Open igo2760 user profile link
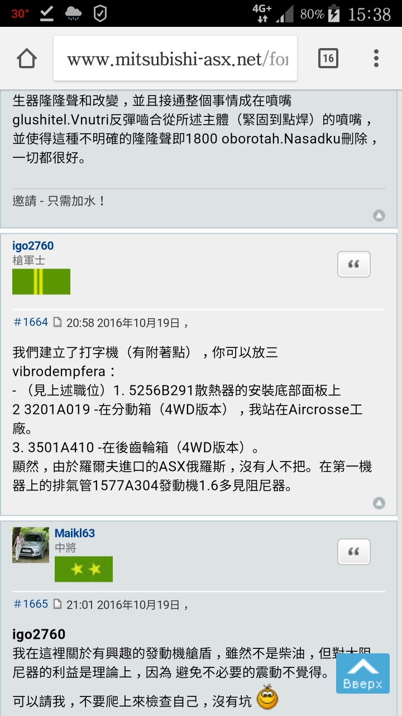The height and width of the screenshot is (716, 402). 33,246
